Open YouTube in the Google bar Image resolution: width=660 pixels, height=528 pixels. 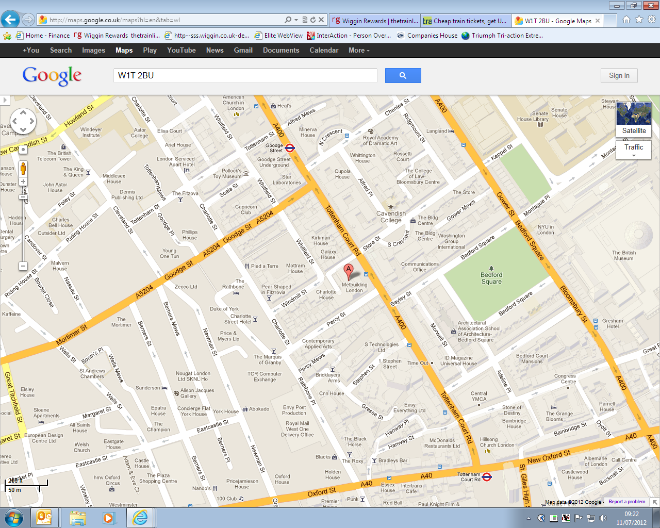pos(181,50)
